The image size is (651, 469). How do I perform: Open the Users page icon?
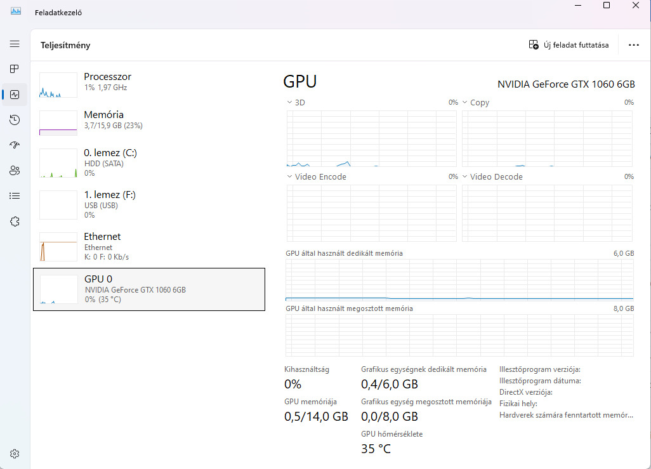(x=15, y=171)
